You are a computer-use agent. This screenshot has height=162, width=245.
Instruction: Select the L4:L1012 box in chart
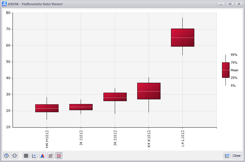(183, 38)
